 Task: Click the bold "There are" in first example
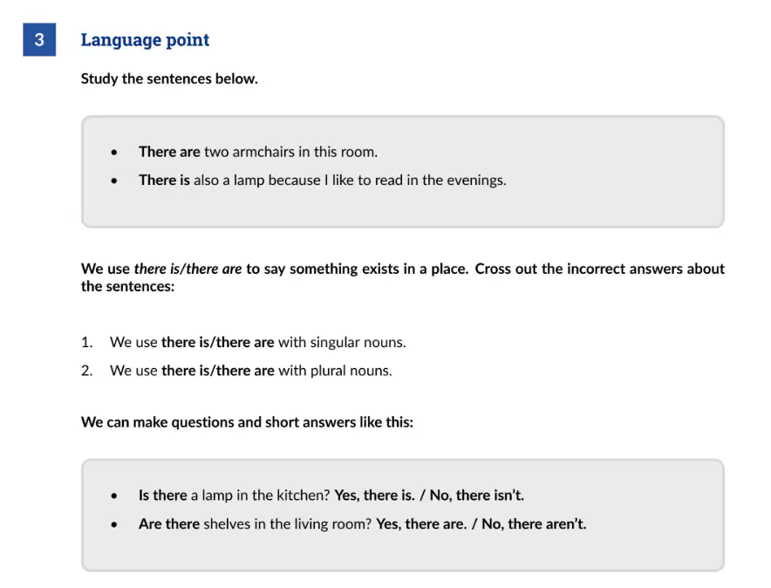[169, 152]
